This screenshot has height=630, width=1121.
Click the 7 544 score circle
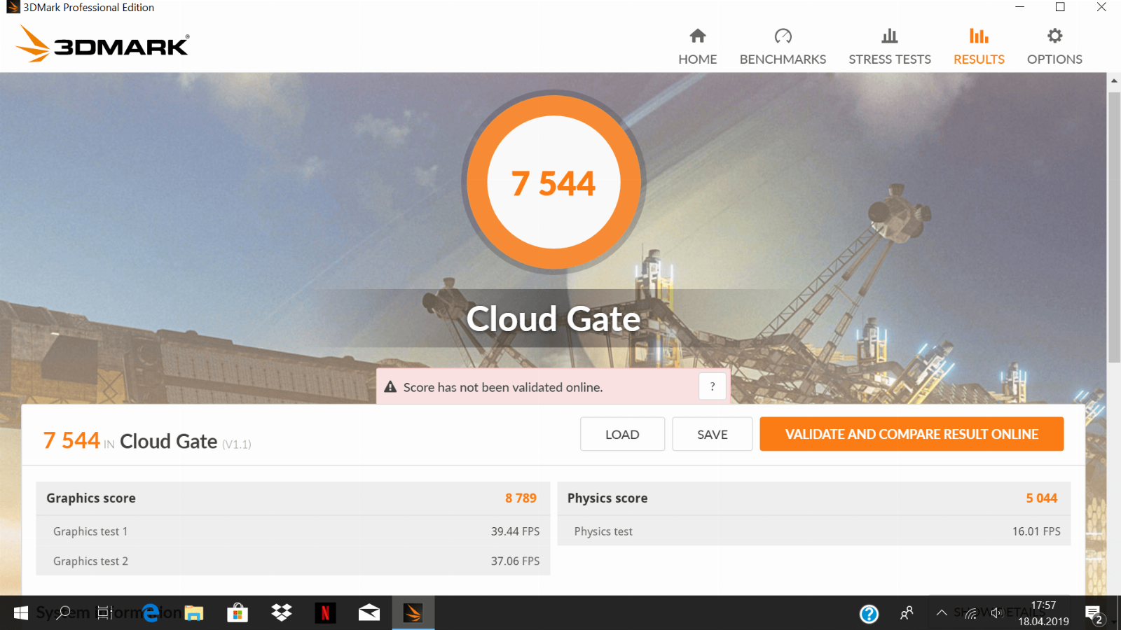[553, 182]
